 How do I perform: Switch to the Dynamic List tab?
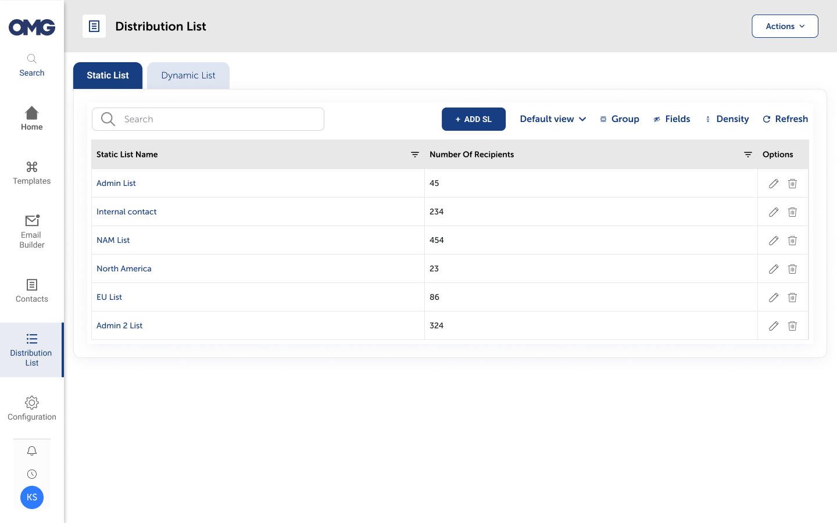[x=188, y=76]
